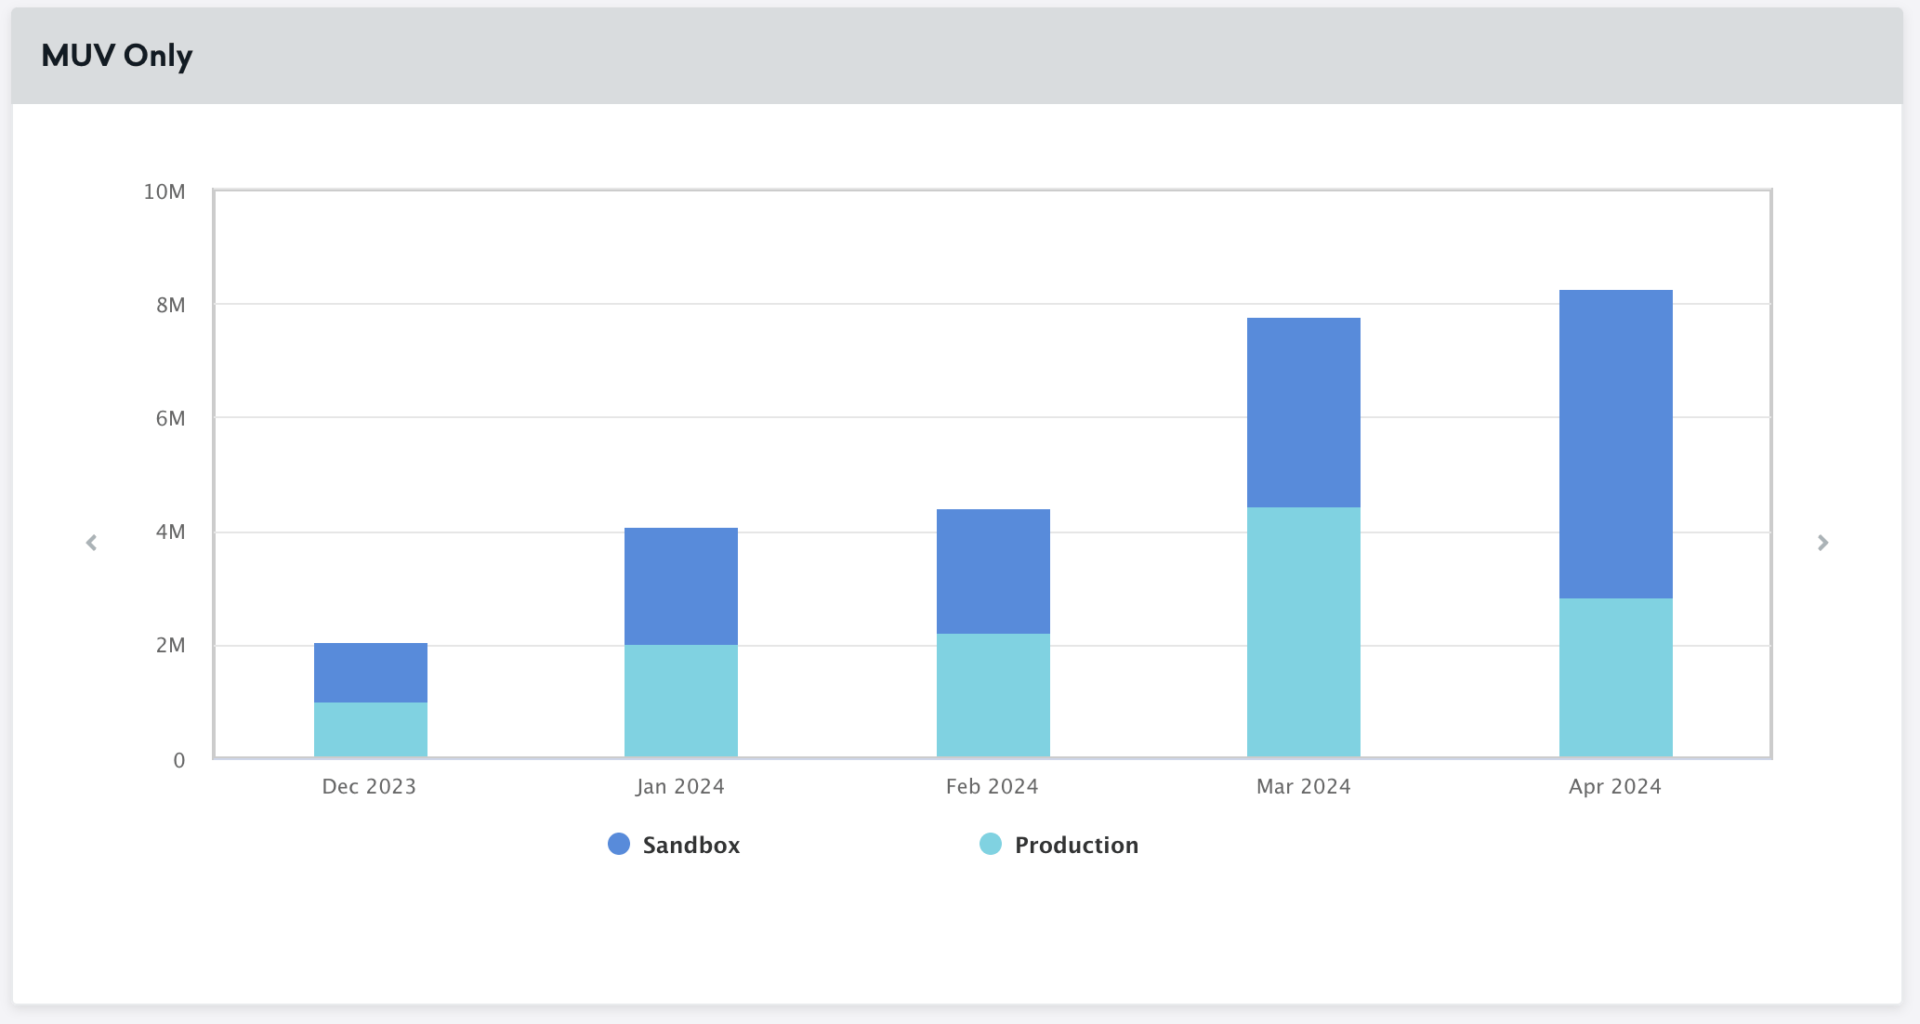
Task: Click the 6M y-axis label
Action: (x=171, y=418)
